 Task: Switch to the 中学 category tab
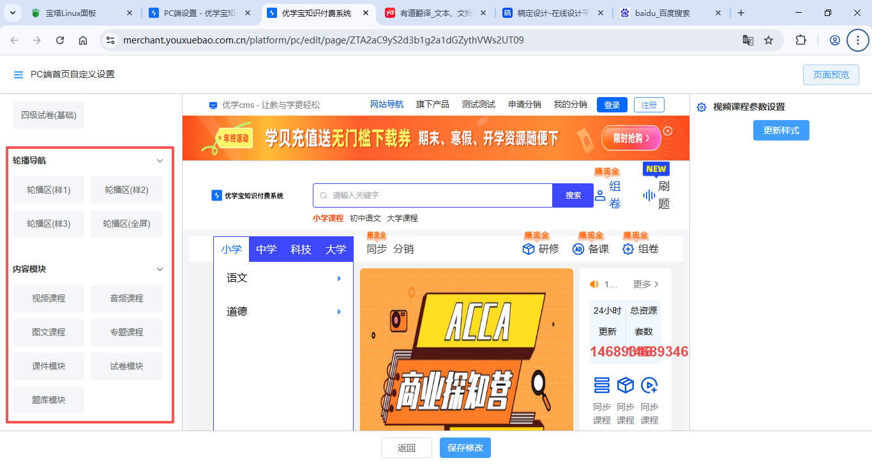pos(266,249)
